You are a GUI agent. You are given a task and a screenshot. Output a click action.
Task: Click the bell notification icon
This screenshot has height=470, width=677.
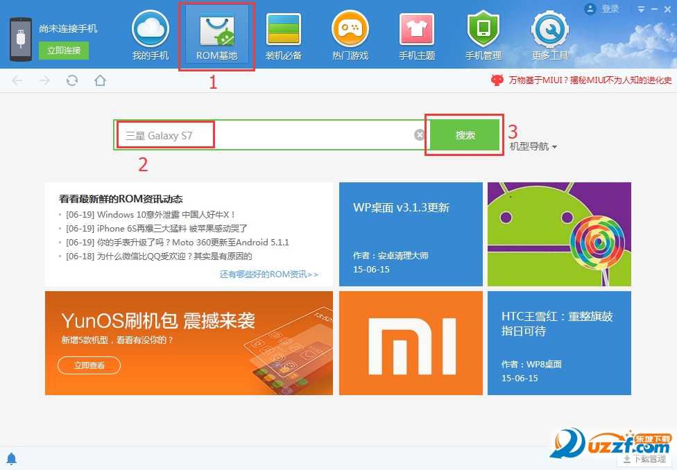point(12,458)
